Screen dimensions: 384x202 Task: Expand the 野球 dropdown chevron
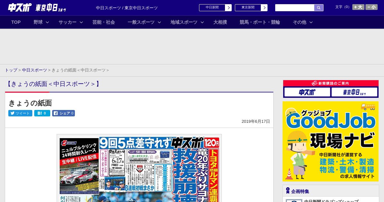click(x=47, y=22)
